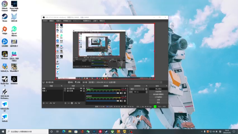Screen dimensions: 238x134
Task: Click the 停止推流 button
Action: point(158,89)
